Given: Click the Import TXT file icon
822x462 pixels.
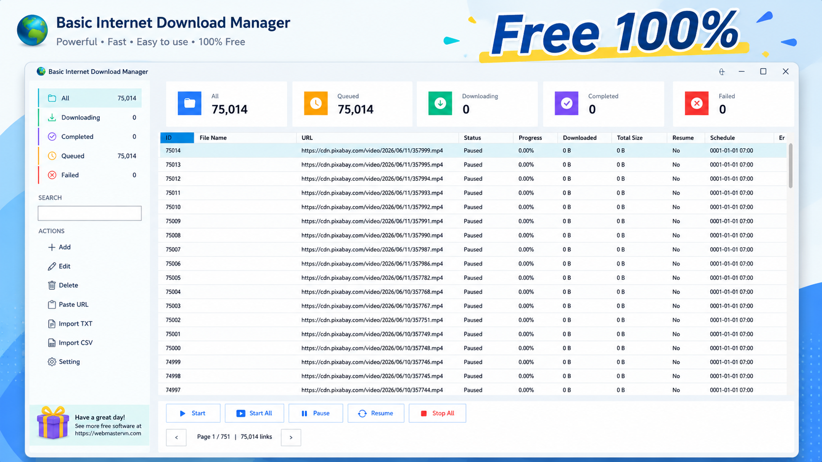Looking at the screenshot, I should (52, 324).
